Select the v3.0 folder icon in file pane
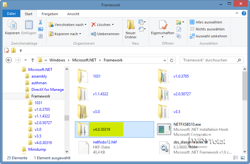Viewport: 250px width, 164px height. 82,112
